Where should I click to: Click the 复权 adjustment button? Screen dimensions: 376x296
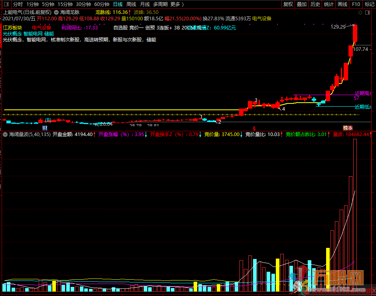pos(288,4)
